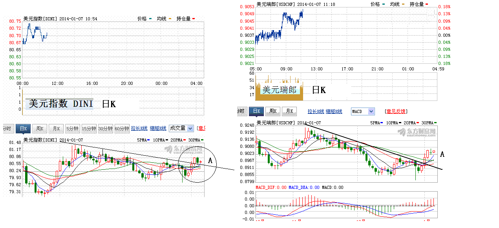Screen dimensions: 499x228
Task: Click the 04:59 time axis label
Action: pyautogui.click(x=438, y=69)
